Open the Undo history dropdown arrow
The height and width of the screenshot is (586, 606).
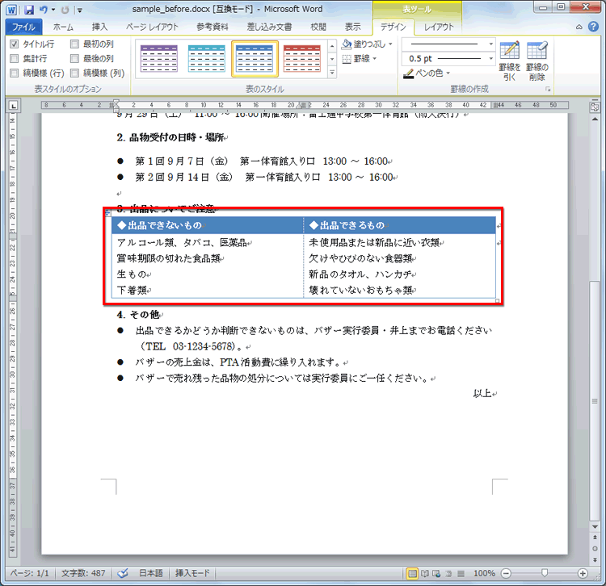tap(53, 10)
